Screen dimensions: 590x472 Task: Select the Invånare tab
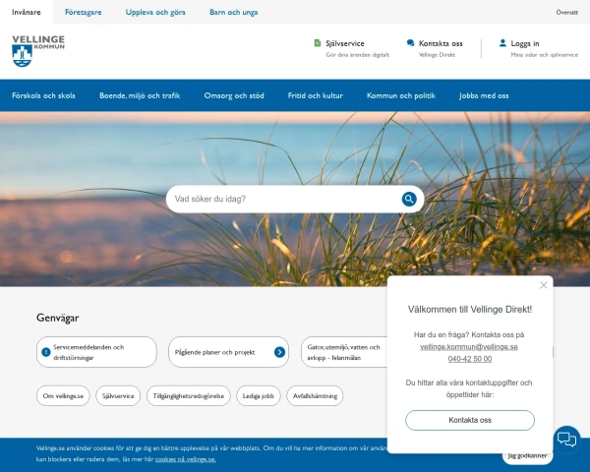tap(27, 12)
